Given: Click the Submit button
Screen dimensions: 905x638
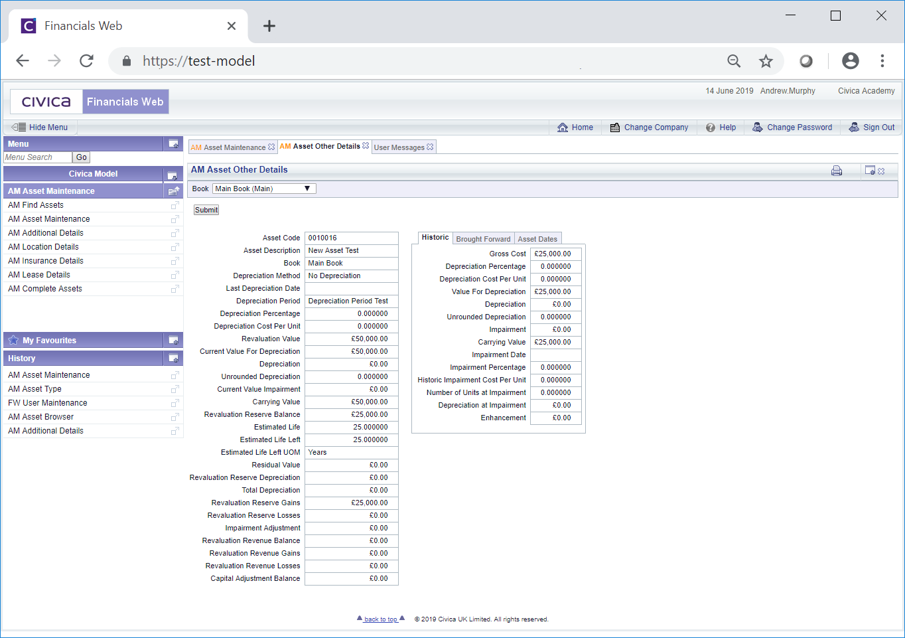Looking at the screenshot, I should (x=206, y=210).
